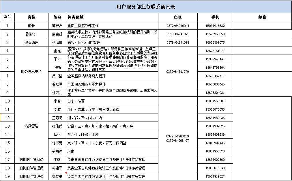Select the name cell 郭长合
Image resolution: width=292 pixels, height=181 pixels.
click(57, 26)
